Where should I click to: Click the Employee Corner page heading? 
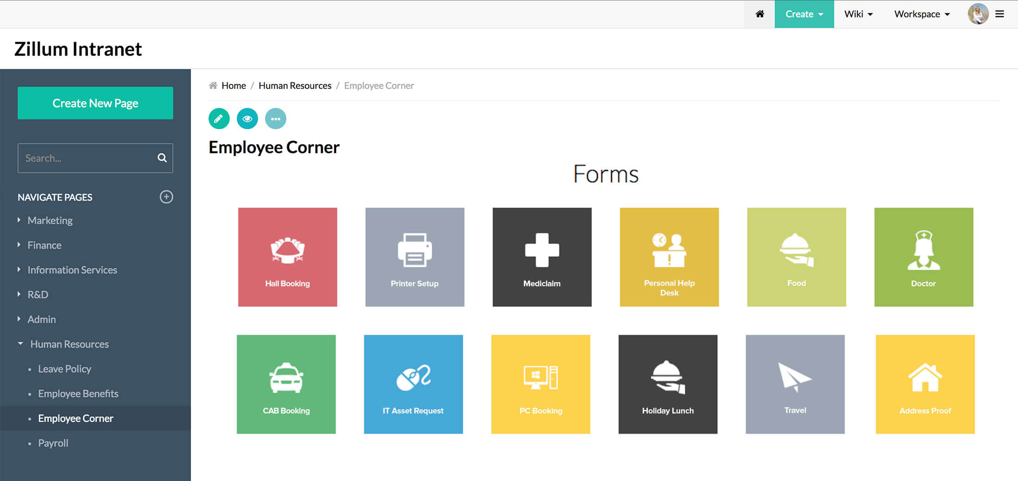point(274,147)
